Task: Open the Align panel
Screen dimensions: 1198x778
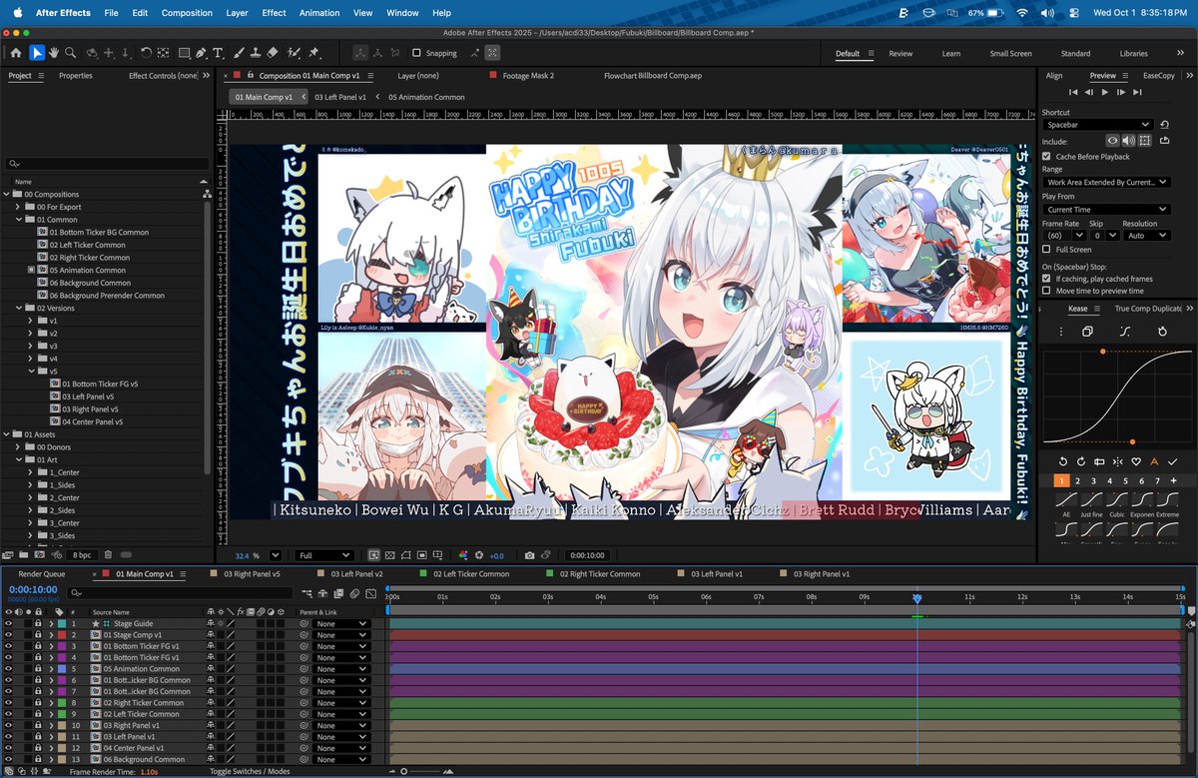Action: 1054,76
